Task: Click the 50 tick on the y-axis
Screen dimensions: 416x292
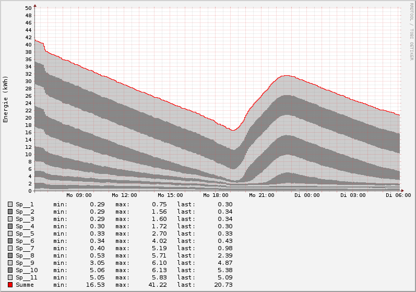Action: coord(28,8)
